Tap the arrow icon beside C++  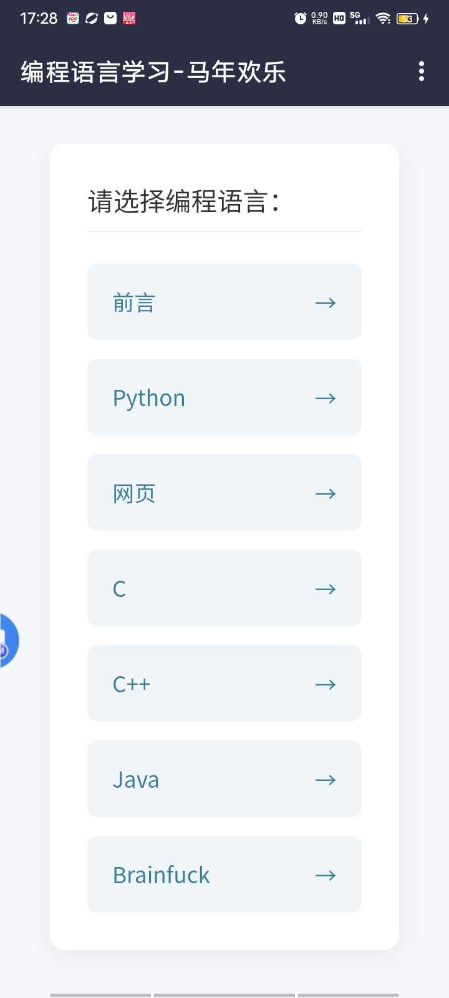[x=326, y=685]
